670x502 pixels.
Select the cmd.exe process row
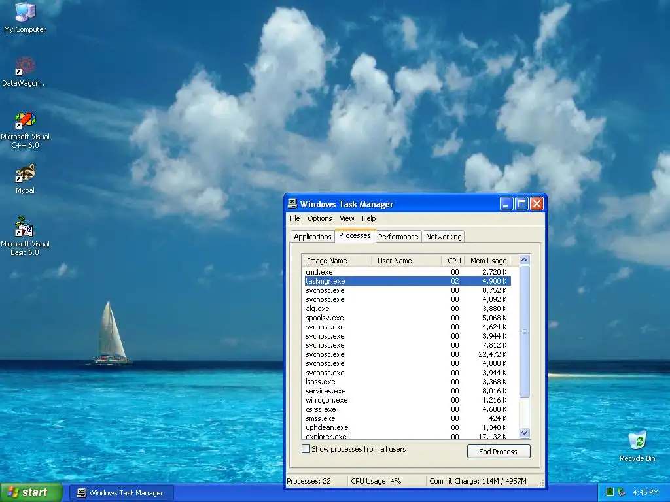(408, 272)
